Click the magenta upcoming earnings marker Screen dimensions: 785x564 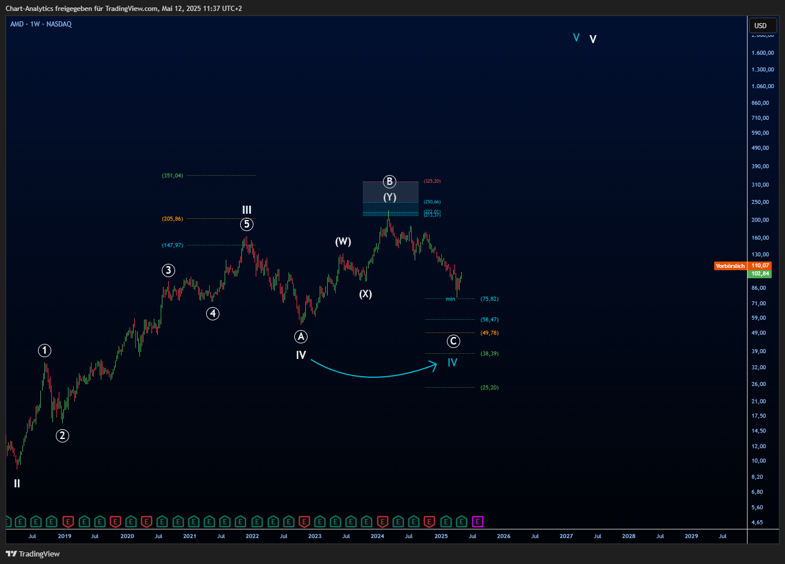point(477,522)
